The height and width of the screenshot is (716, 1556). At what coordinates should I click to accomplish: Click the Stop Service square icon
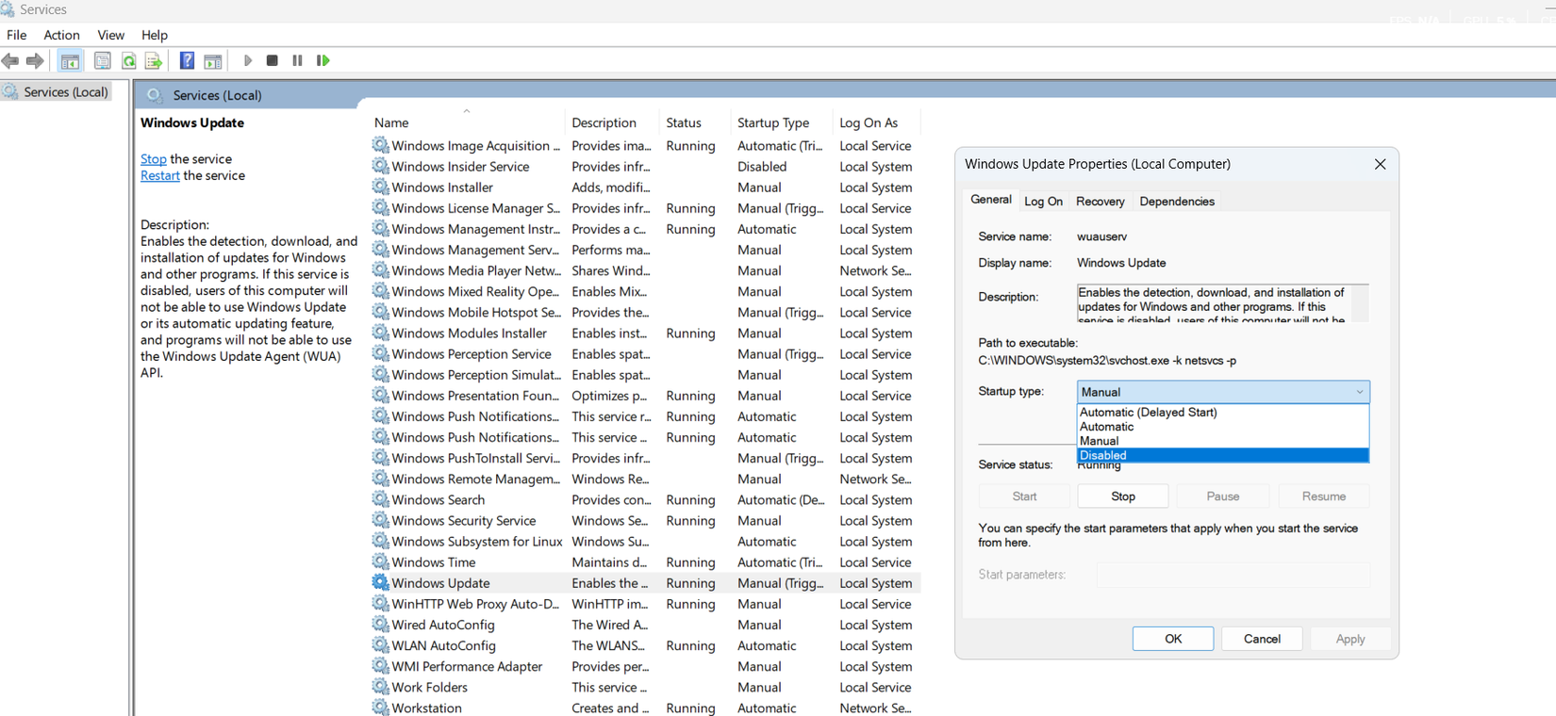(x=272, y=60)
